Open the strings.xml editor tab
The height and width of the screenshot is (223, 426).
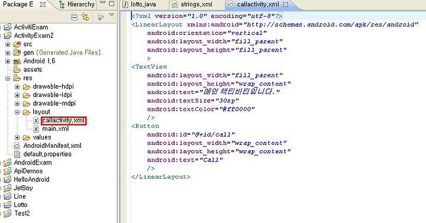click(196, 4)
